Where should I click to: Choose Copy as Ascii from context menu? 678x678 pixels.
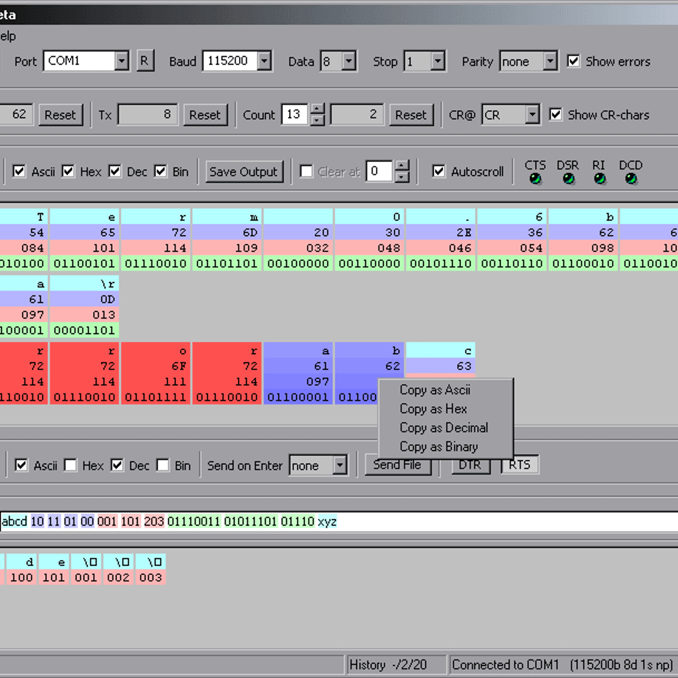click(x=435, y=390)
